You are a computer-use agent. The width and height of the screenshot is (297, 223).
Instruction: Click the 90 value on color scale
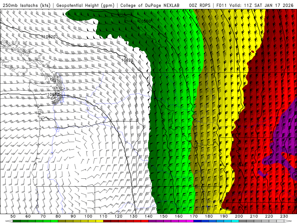[x=73, y=216]
